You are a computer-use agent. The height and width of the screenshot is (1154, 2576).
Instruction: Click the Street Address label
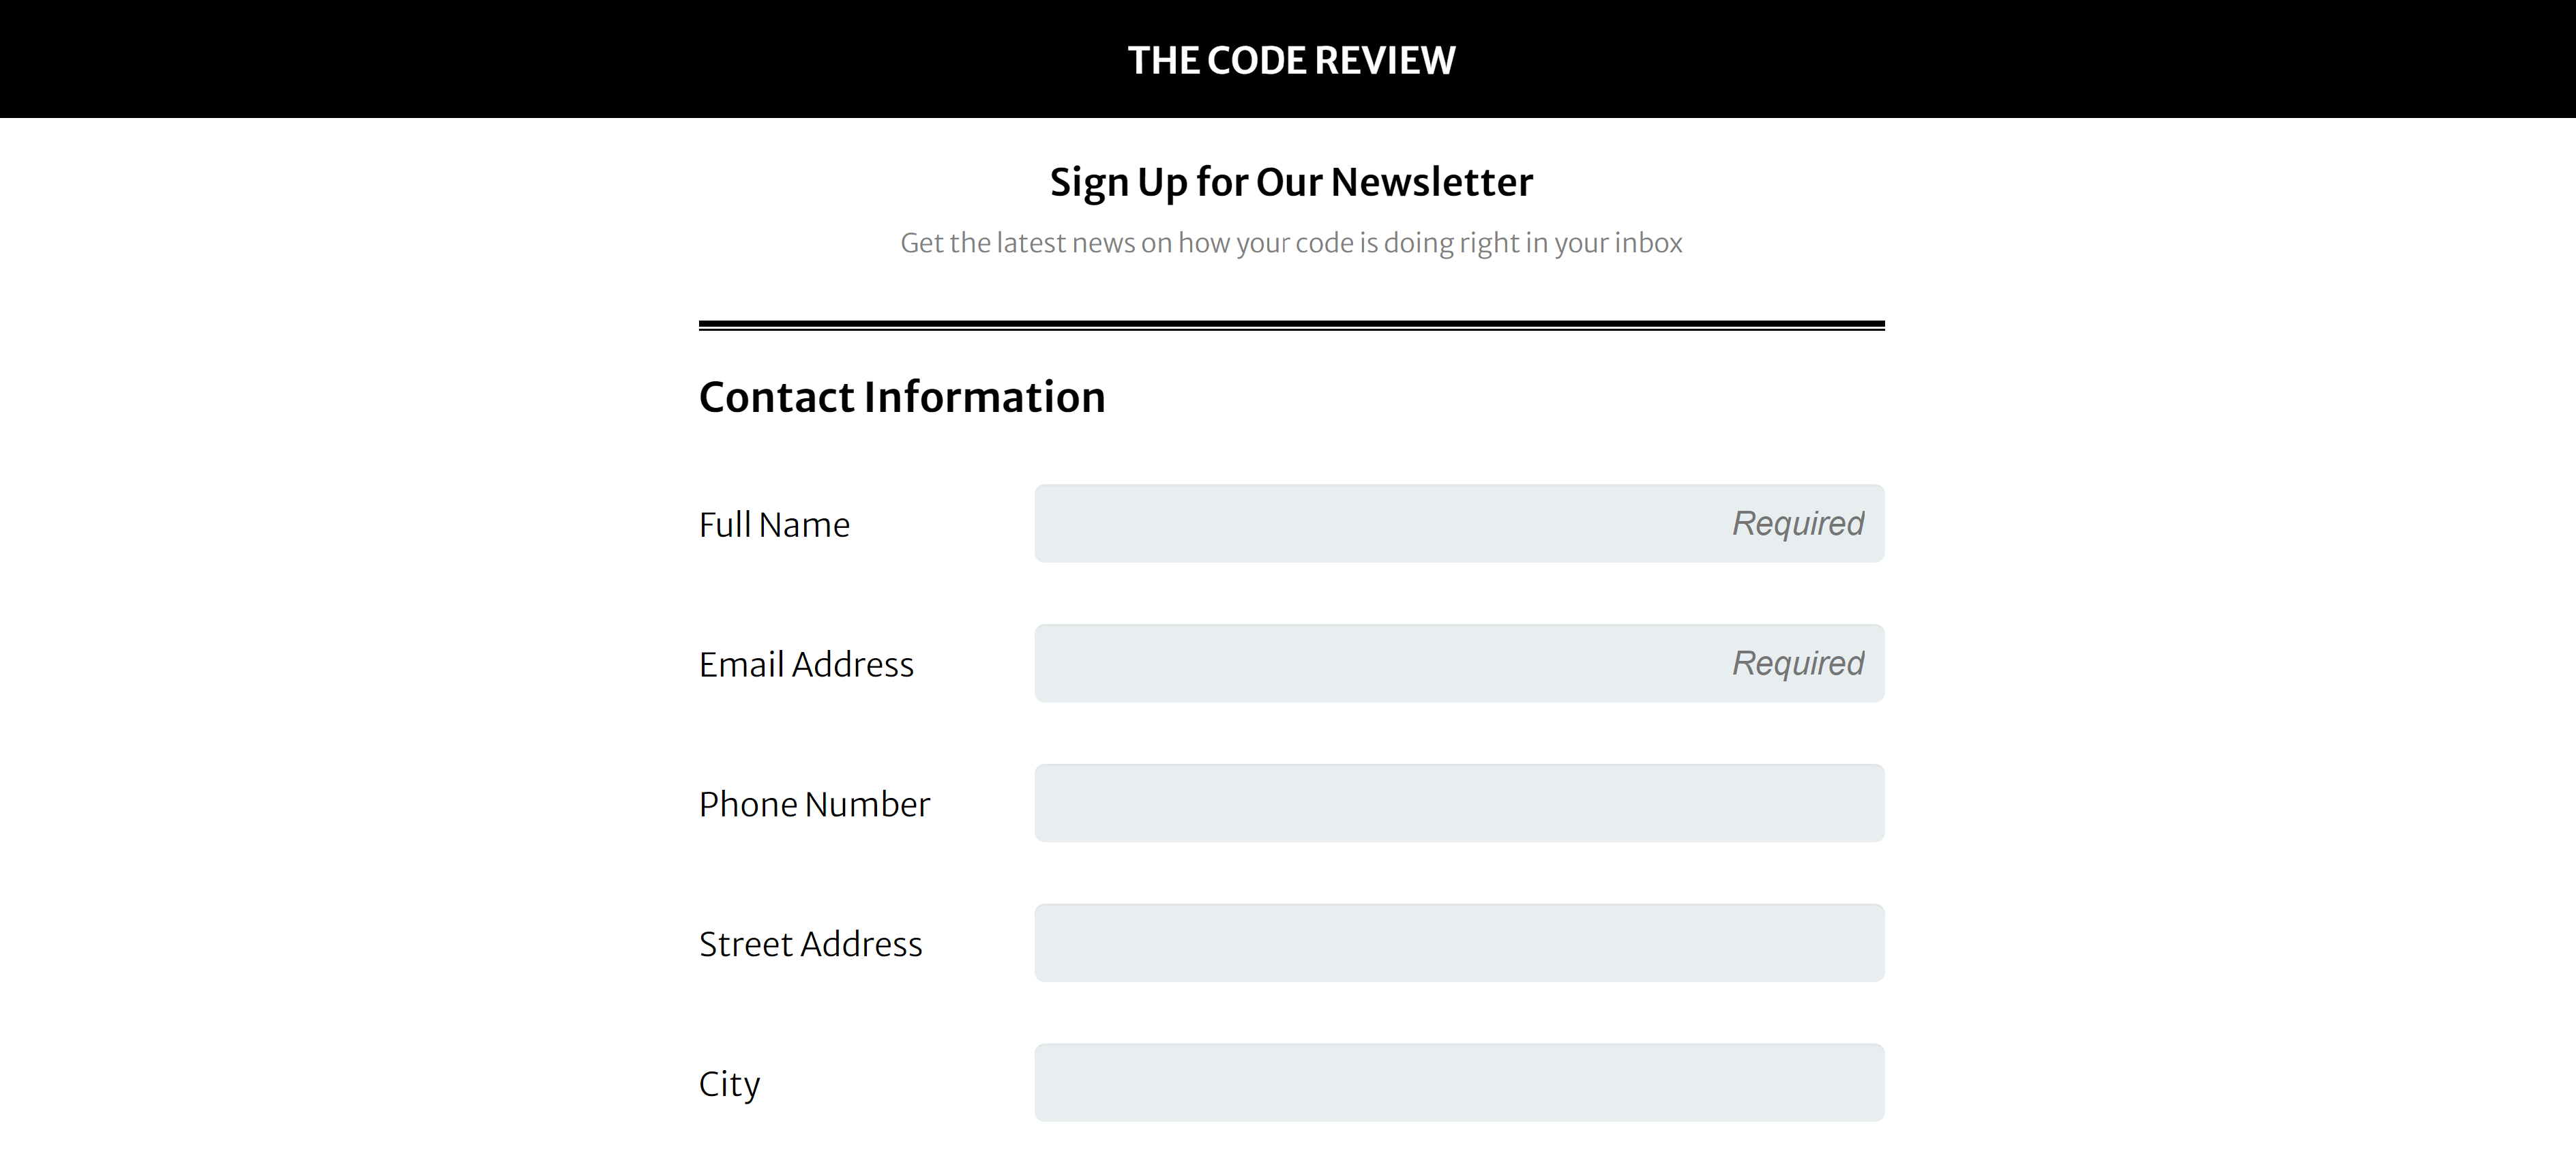810,945
